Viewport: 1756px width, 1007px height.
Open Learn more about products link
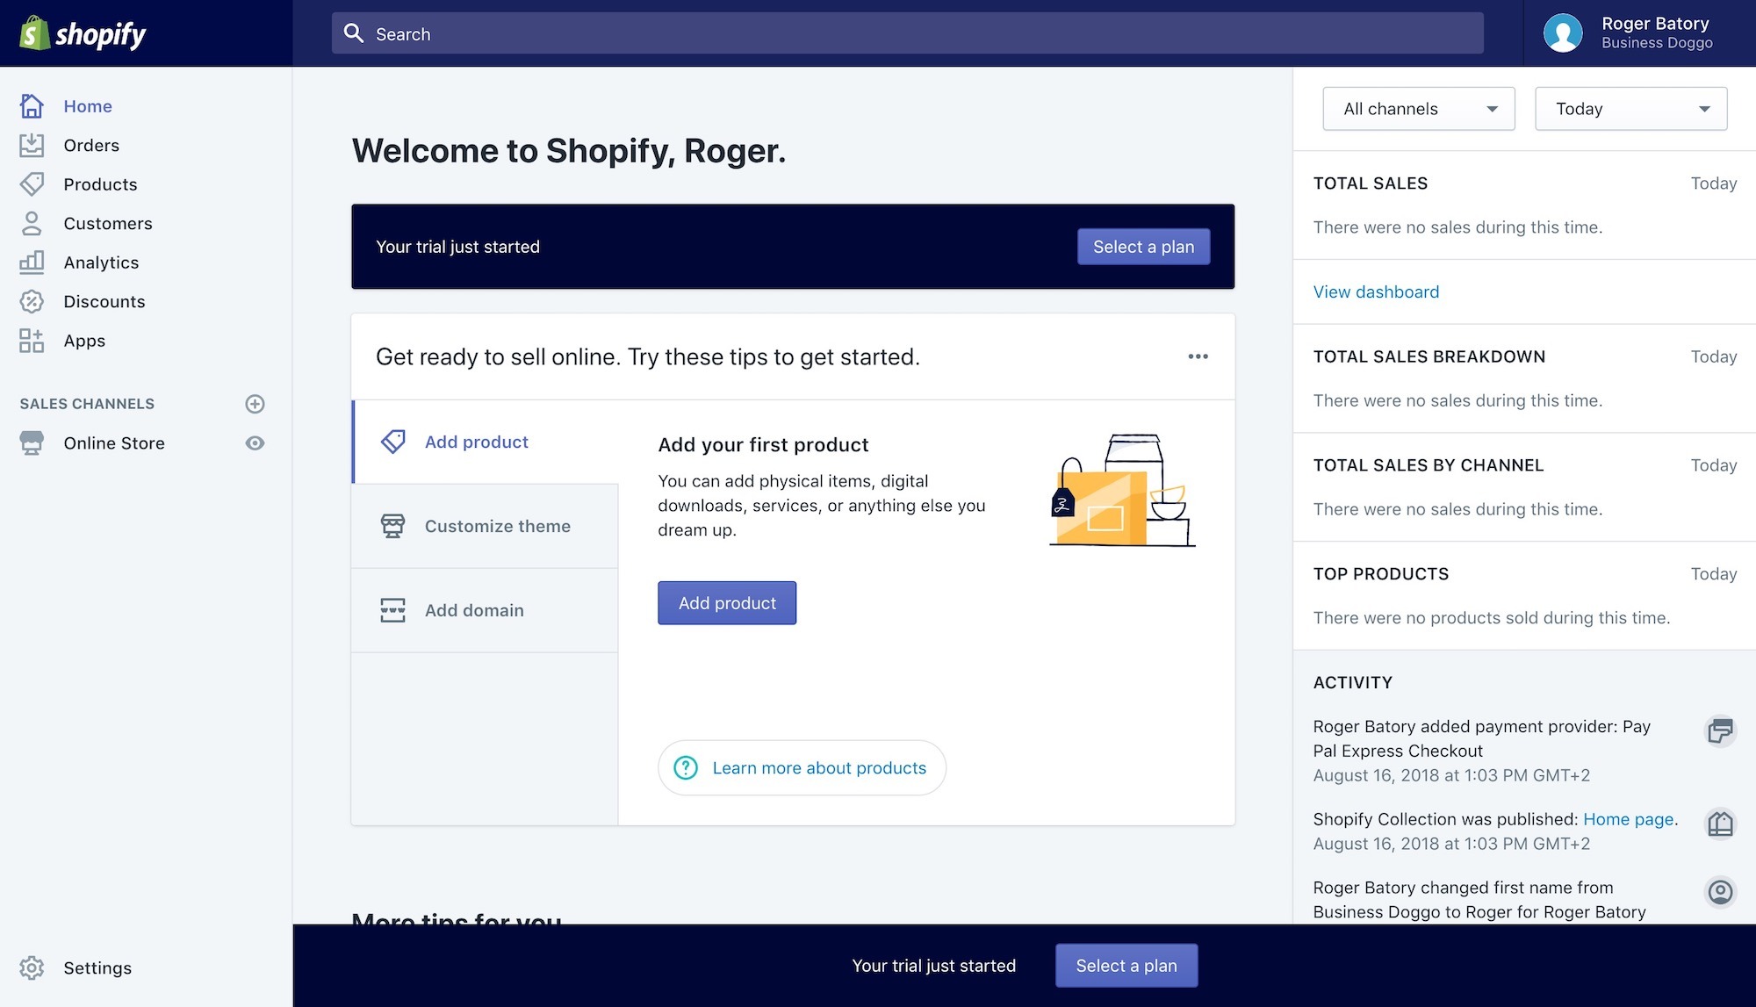click(818, 768)
